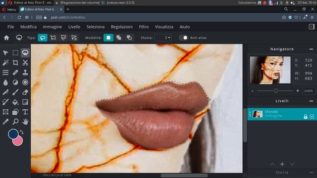Toggle Sfondo layer visibility checkbox
This screenshot has width=317, height=178.
click(x=312, y=117)
